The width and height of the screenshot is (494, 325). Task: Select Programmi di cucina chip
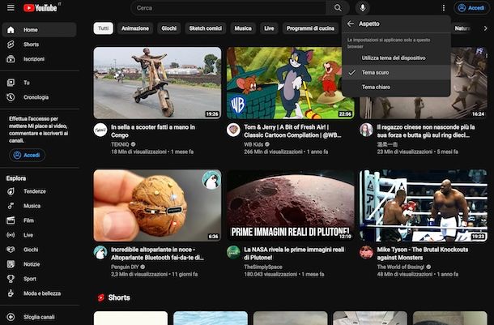(x=310, y=28)
